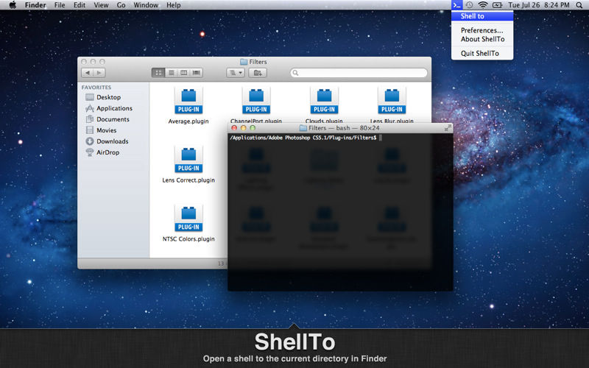The height and width of the screenshot is (368, 589).
Task: Choose Shell to from ShellTo menu
Action: point(482,16)
